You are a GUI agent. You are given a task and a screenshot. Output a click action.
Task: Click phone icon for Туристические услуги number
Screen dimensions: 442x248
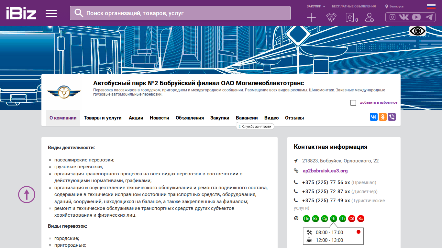296,201
